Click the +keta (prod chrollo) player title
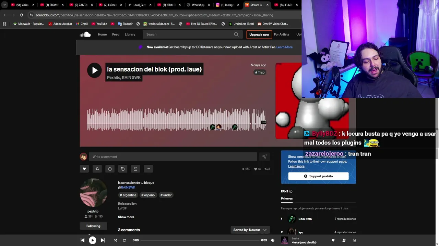The height and width of the screenshot is (246, 439). 304,243
